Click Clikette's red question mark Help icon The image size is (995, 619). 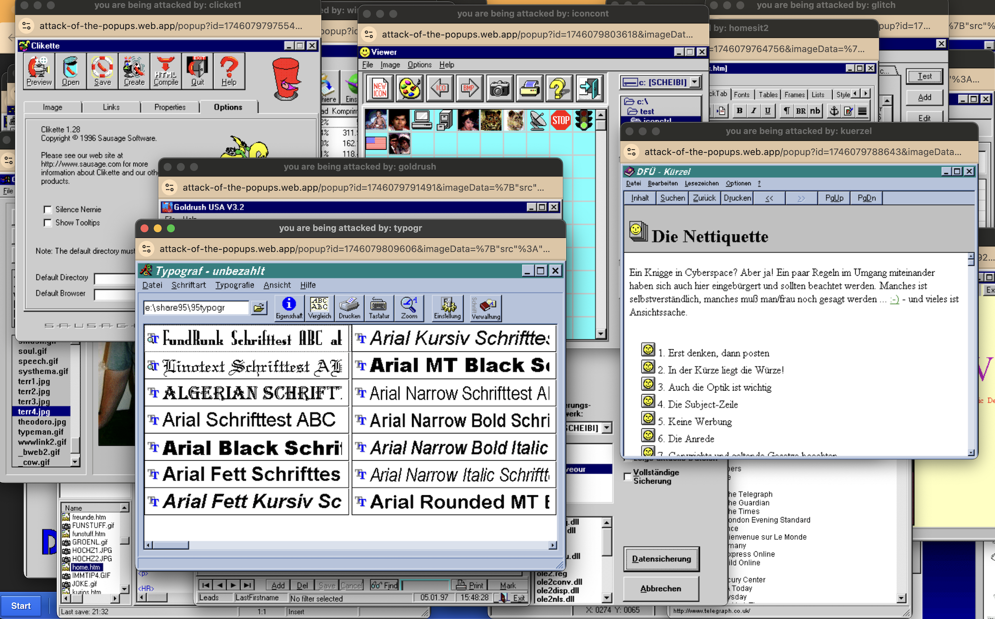(x=229, y=71)
